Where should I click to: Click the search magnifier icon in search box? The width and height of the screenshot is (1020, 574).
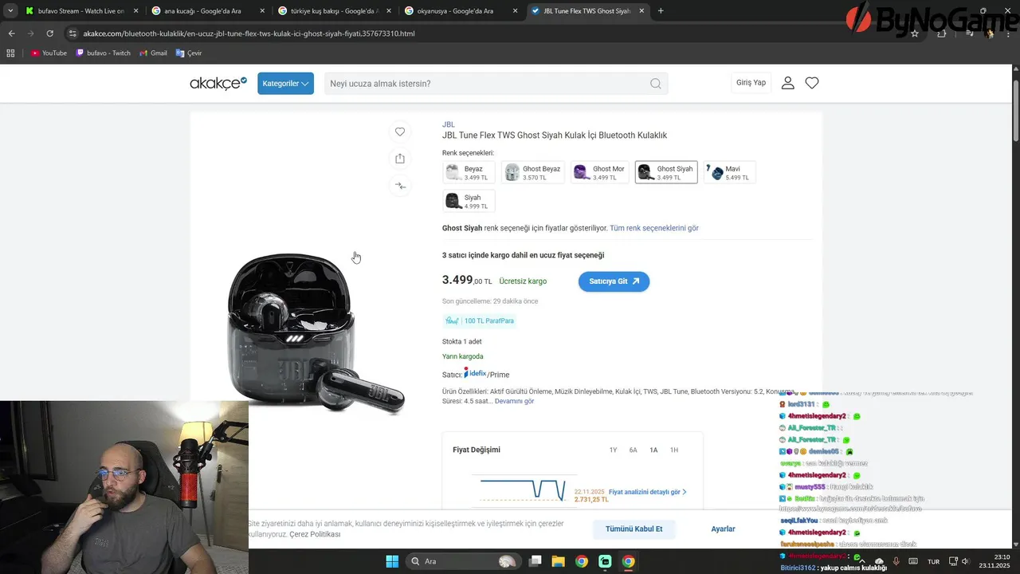click(x=655, y=84)
